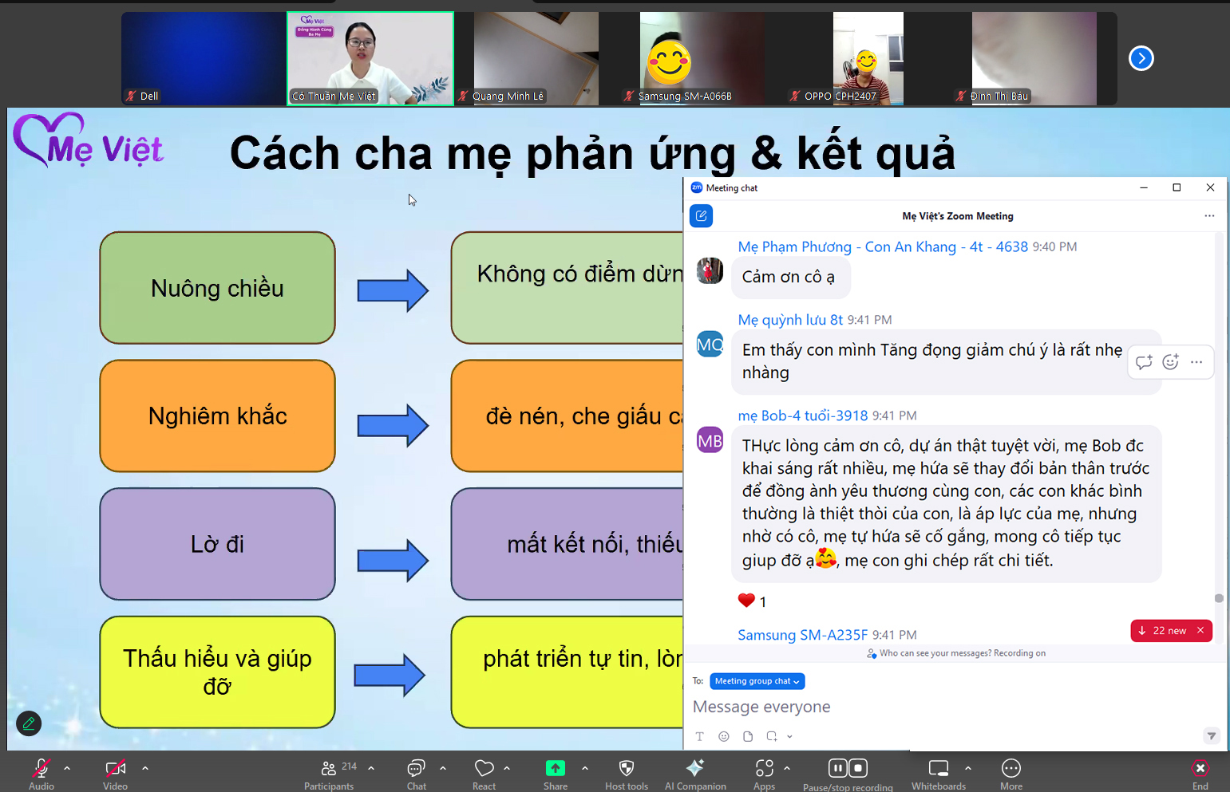Click Mẹ Phạm Phương's profile photo

(x=710, y=270)
